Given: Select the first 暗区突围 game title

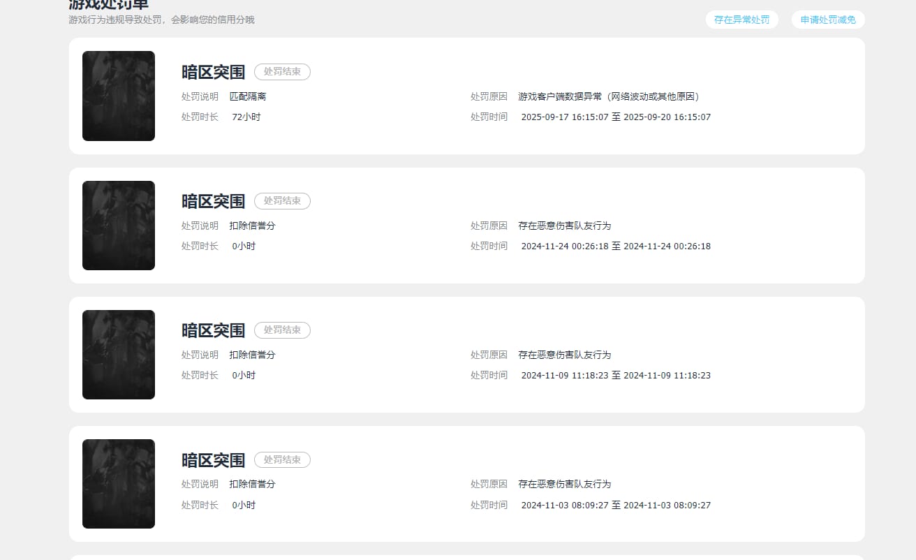Looking at the screenshot, I should pos(212,71).
